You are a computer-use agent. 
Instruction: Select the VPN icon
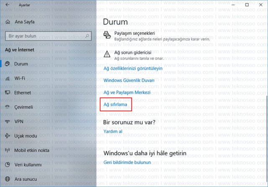[x=8, y=122]
